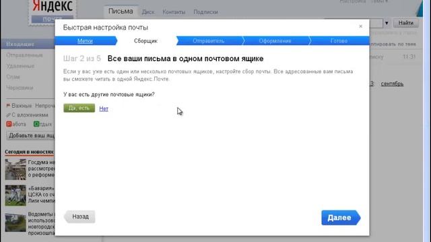Open the Черновики folder
The width and height of the screenshot is (431, 242).
click(x=20, y=88)
